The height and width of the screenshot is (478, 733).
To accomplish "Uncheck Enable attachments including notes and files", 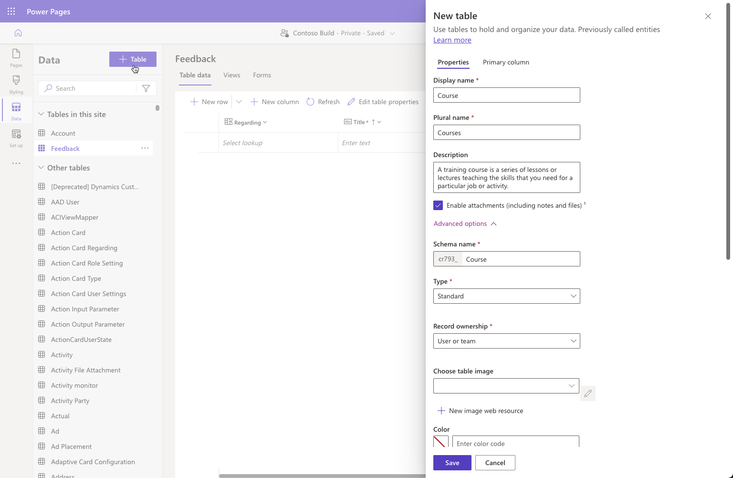I will (x=438, y=205).
